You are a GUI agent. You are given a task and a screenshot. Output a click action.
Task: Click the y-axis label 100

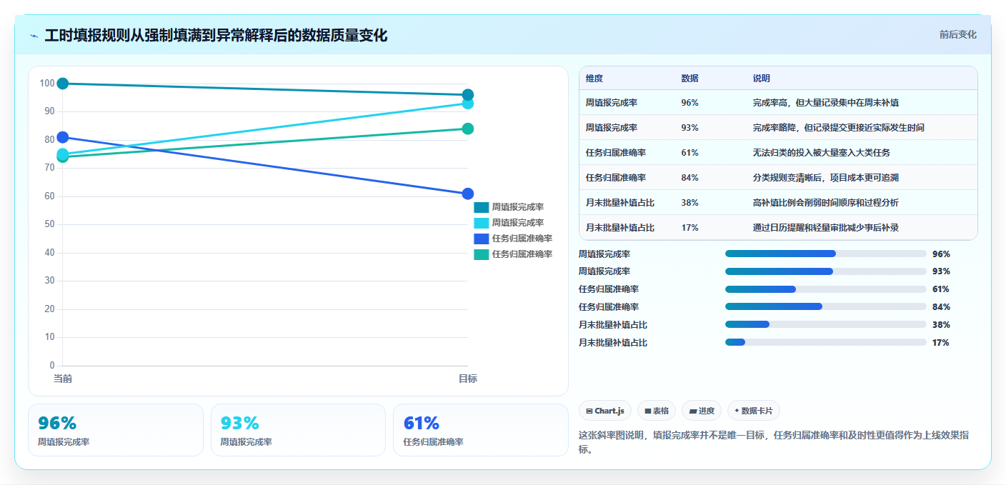point(47,84)
